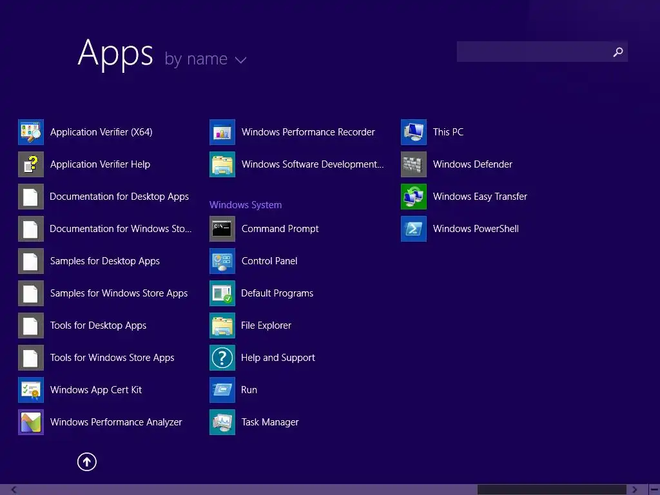Select the 'File Explorer' text label
Viewport: 660px width, 495px height.
pos(266,325)
